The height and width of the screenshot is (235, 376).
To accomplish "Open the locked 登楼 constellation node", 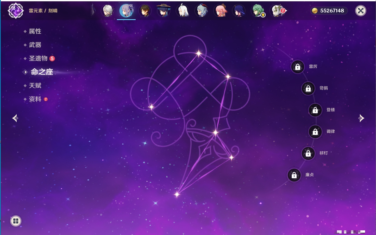I will pyautogui.click(x=315, y=110).
